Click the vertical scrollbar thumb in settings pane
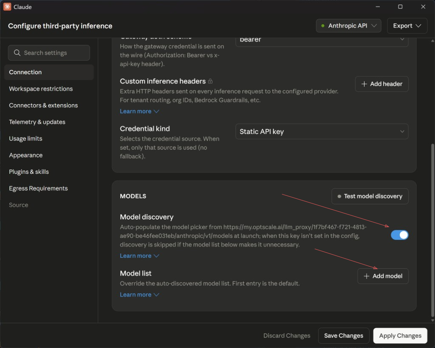 [x=432, y=230]
